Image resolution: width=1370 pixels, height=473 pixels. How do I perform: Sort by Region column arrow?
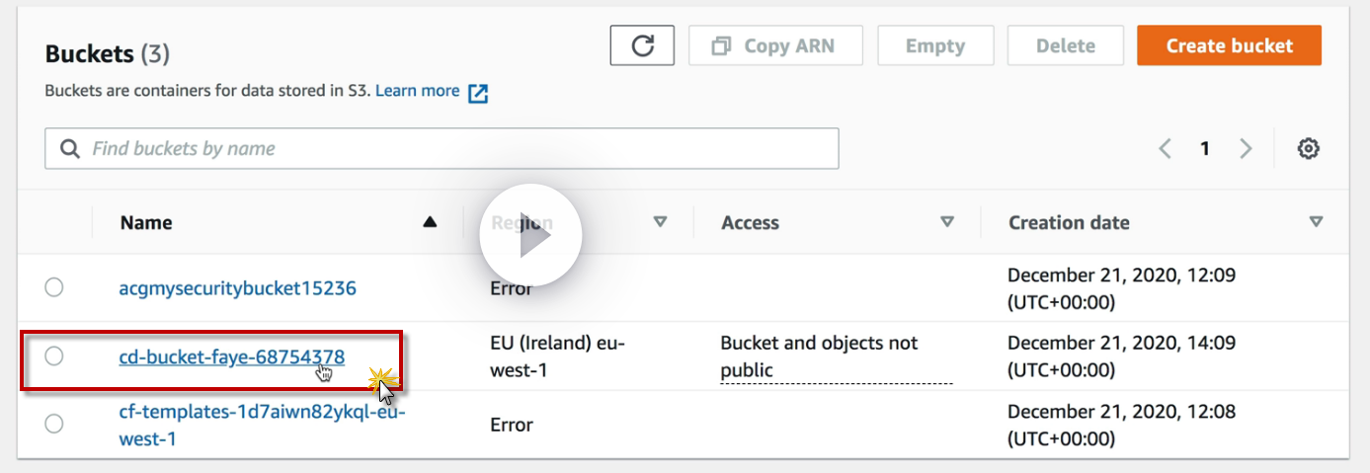[x=661, y=222]
